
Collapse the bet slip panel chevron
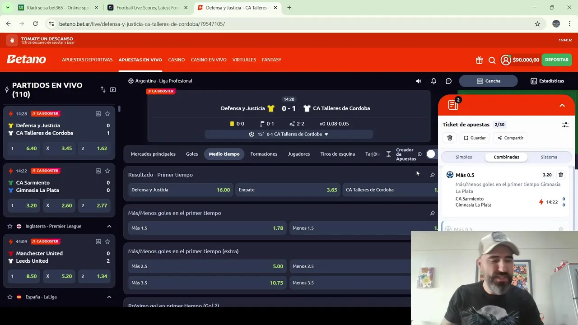pyautogui.click(x=562, y=106)
